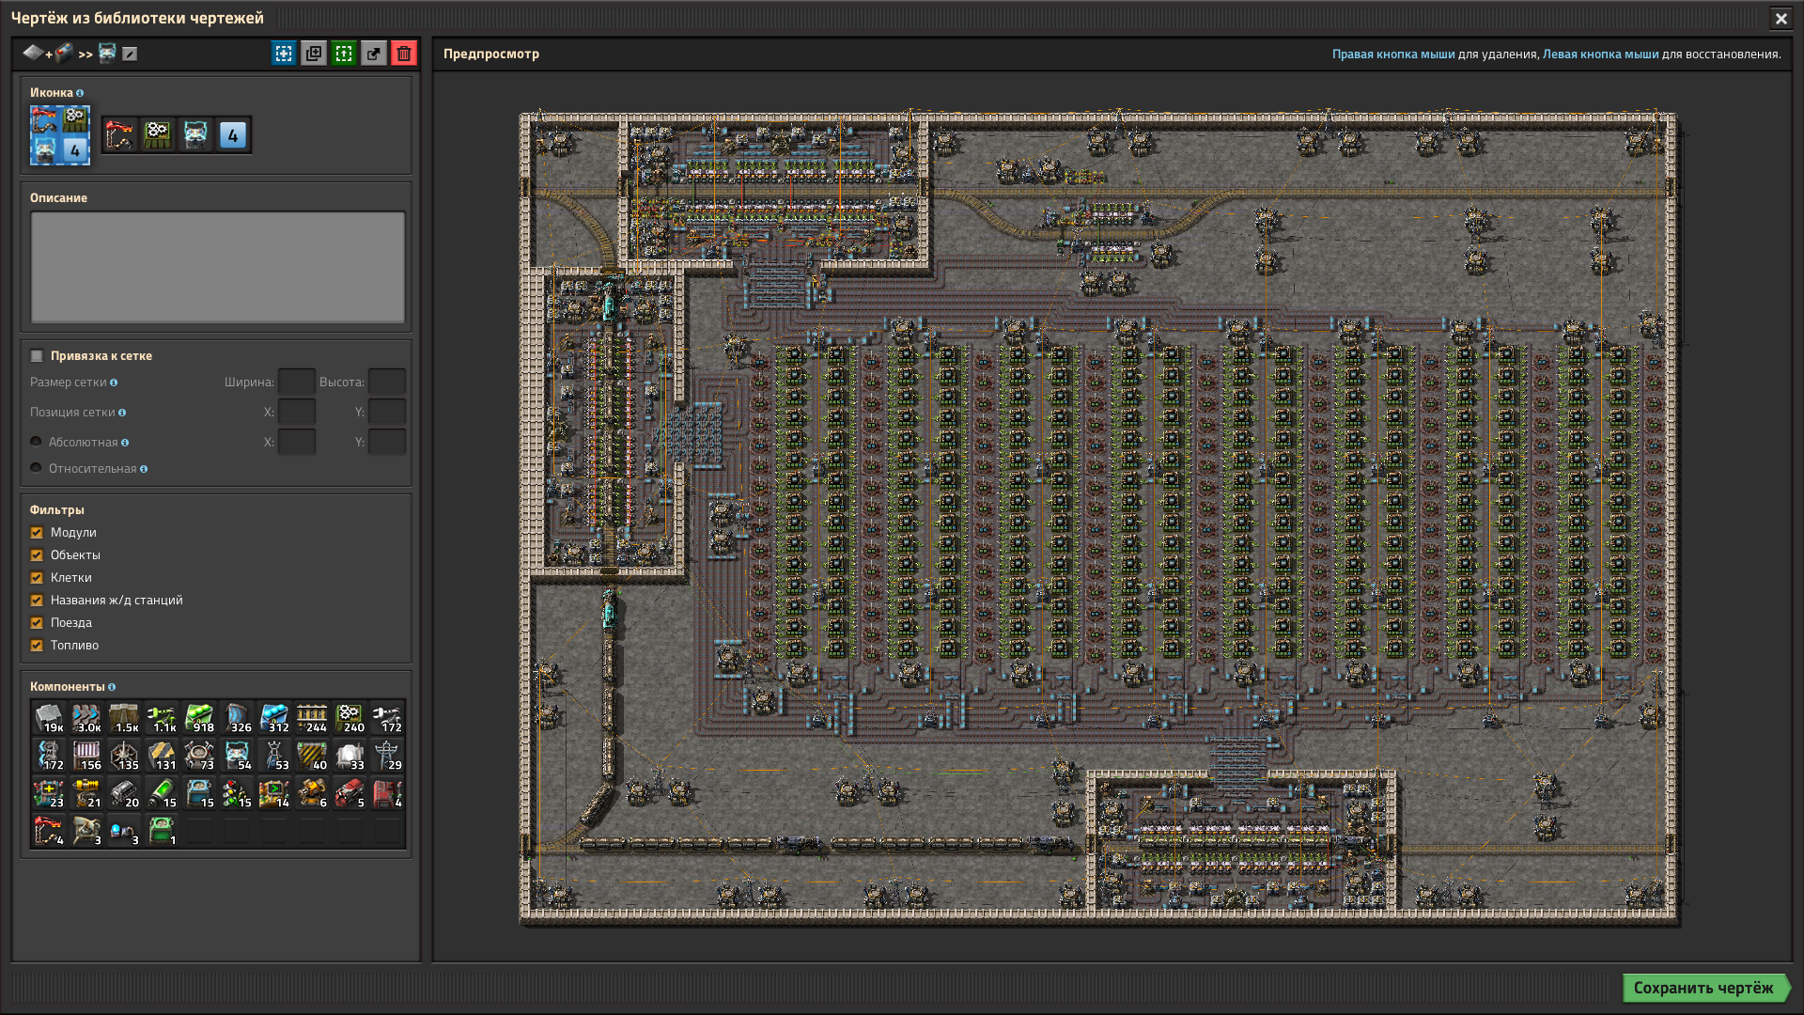This screenshot has width=1804, height=1015.
Task: Uncheck Названия ж/д станций filter
Action: (37, 601)
